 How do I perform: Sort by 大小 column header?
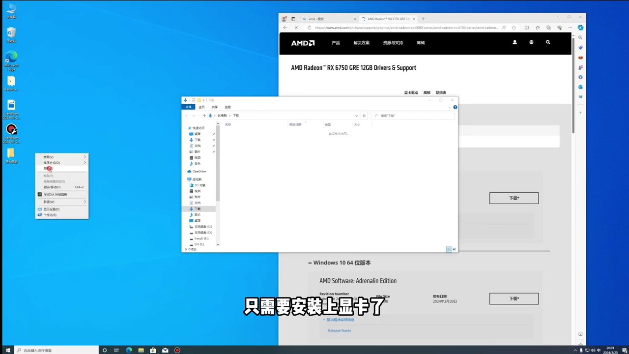tap(357, 124)
